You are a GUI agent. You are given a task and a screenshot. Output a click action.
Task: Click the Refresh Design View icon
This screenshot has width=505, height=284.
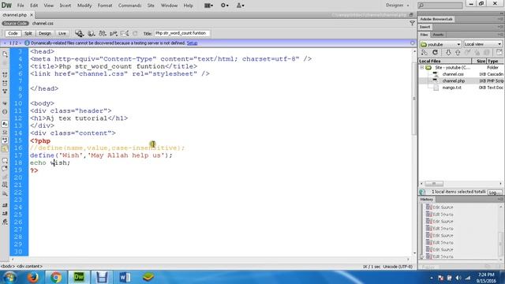coord(135,33)
